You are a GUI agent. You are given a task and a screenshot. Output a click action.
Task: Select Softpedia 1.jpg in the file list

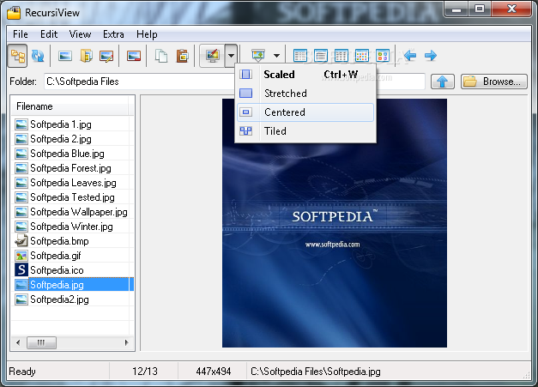(x=61, y=124)
